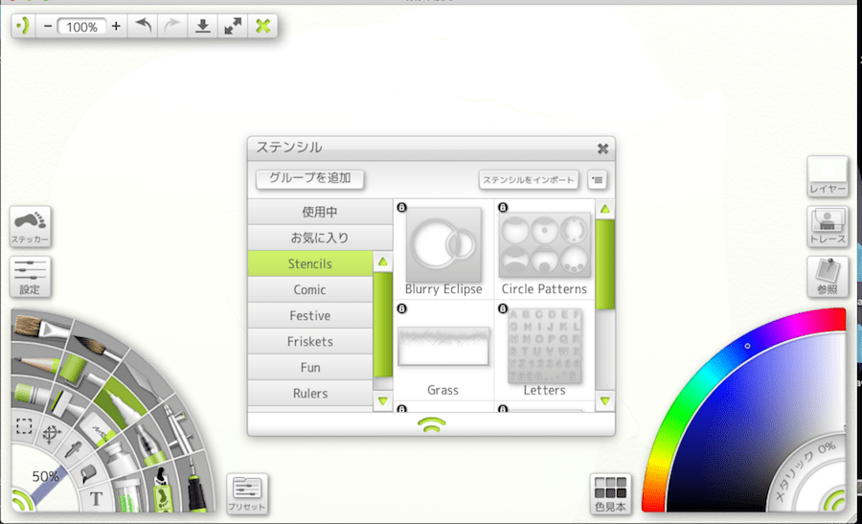Screen dimensions: 862x524
Task: Open the プリセット presets panel
Action: pos(247,493)
